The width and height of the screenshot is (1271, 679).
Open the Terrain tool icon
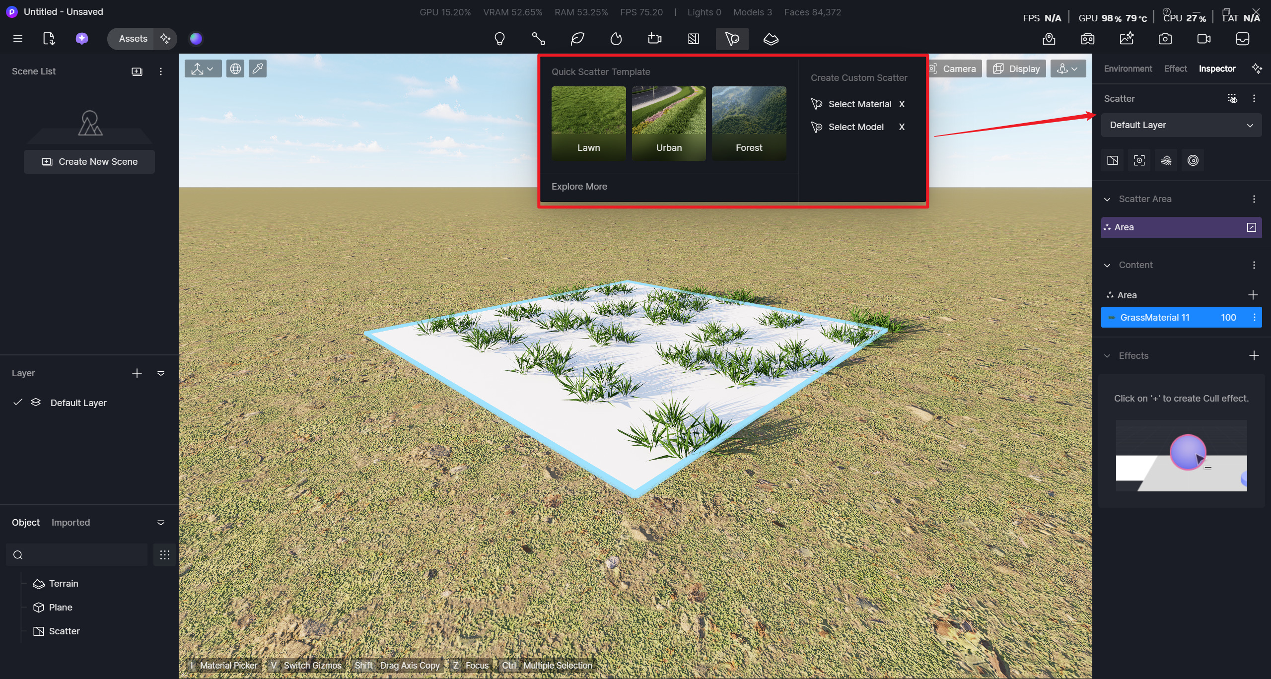(771, 39)
